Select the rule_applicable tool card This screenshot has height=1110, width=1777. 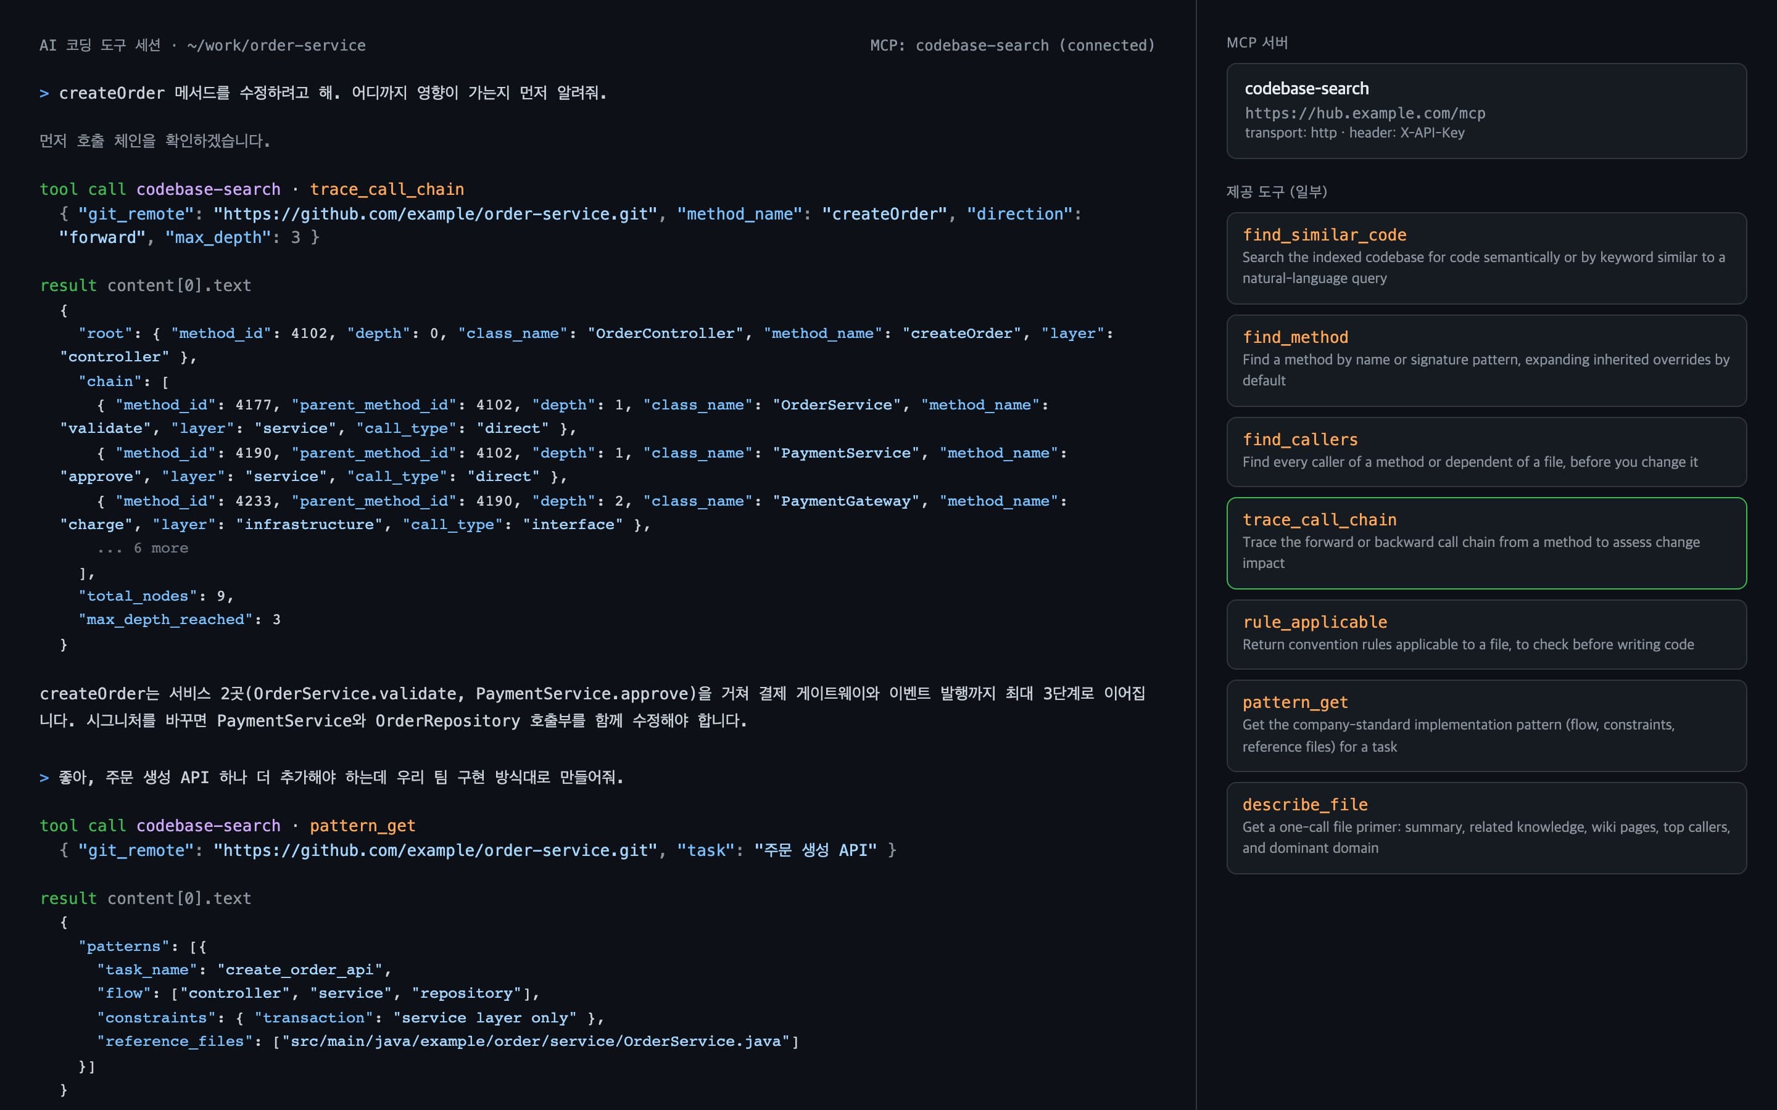point(1486,635)
